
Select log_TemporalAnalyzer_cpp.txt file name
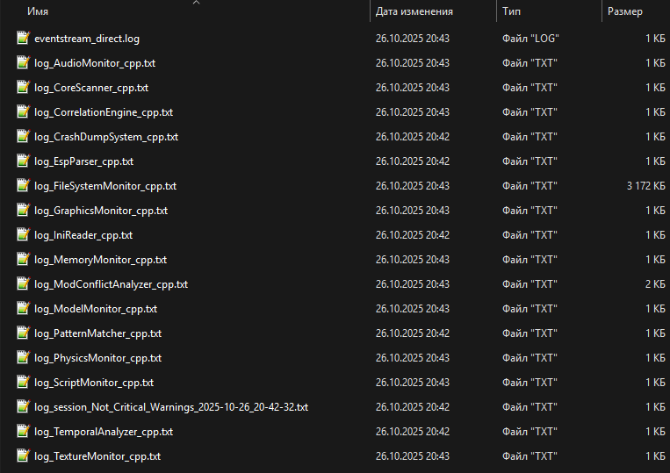tap(104, 432)
